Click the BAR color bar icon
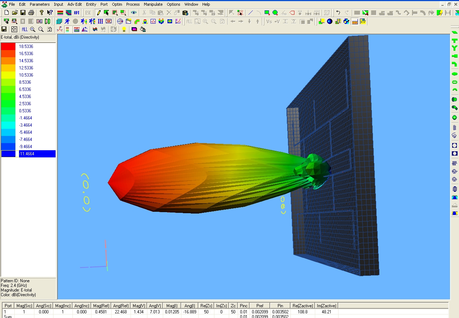Screen dimensions: 459x318 [355, 21]
